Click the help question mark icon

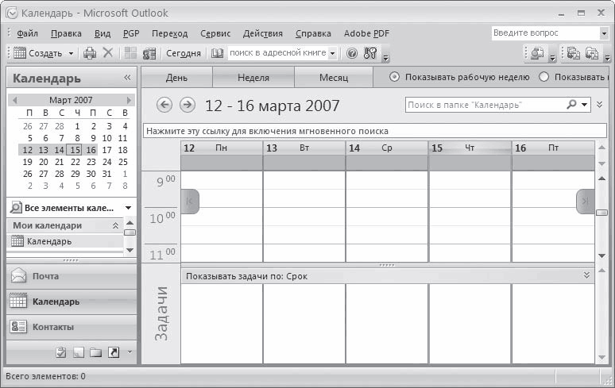coord(352,53)
